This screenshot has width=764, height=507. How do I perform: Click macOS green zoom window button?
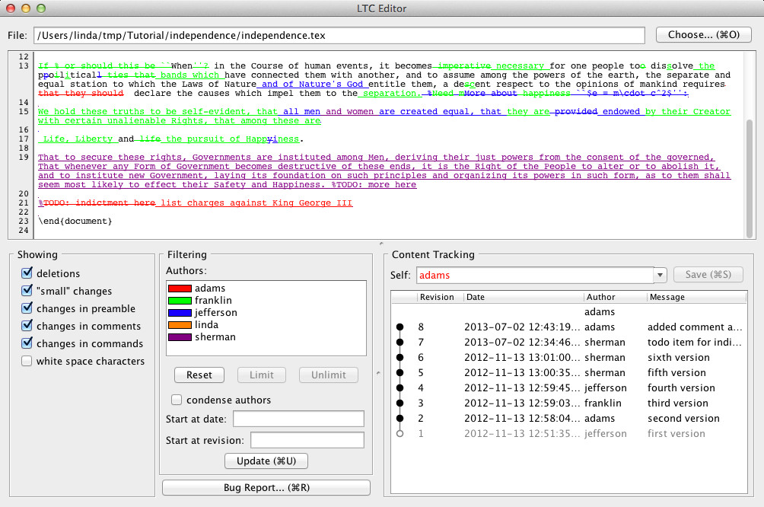(x=41, y=8)
